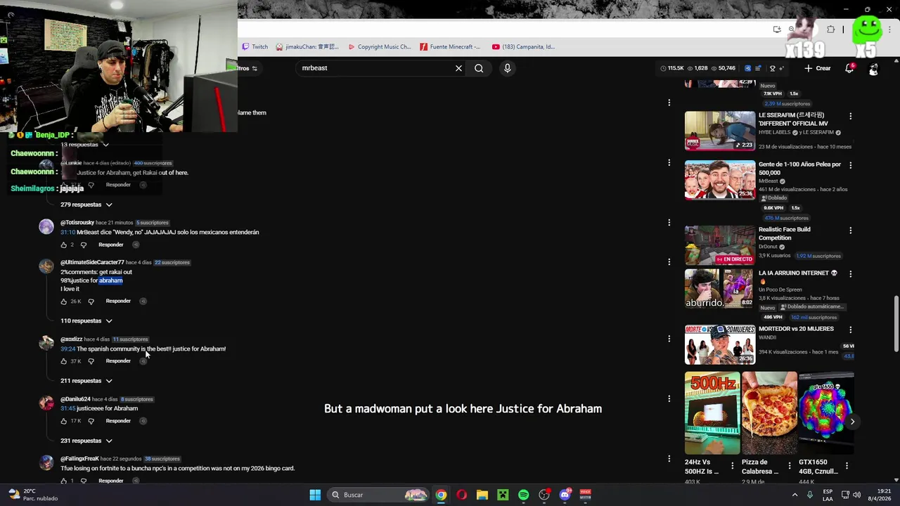Like the @UltimateSideCaracter77 comment

click(x=64, y=301)
